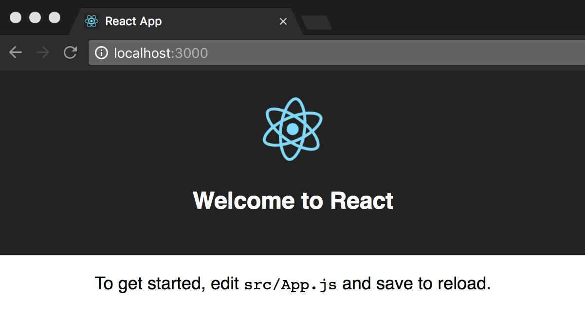Close the React App tab

point(283,21)
